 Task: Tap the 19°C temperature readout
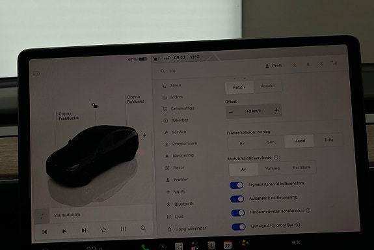pyautogui.click(x=194, y=57)
